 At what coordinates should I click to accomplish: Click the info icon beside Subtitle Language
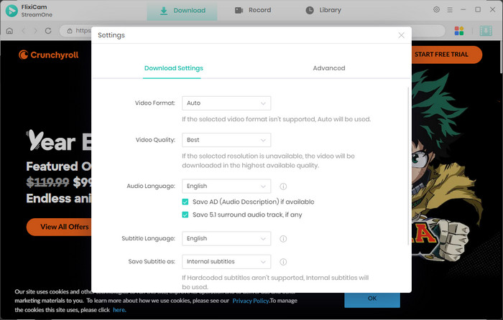[x=283, y=239]
